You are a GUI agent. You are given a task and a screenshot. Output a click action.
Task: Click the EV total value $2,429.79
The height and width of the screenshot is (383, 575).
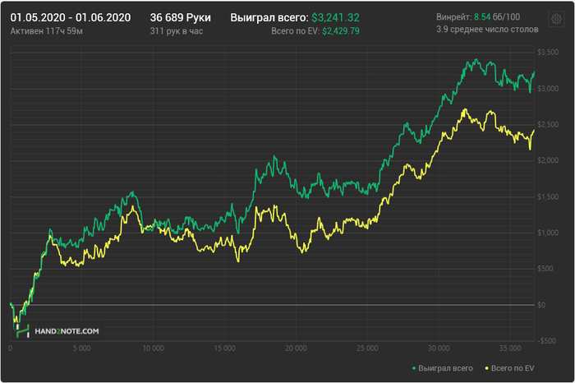pyautogui.click(x=341, y=31)
